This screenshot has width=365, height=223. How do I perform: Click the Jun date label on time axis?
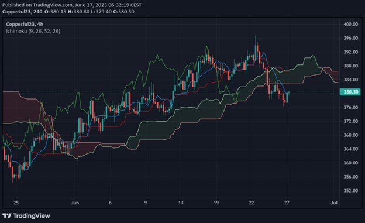click(75, 203)
